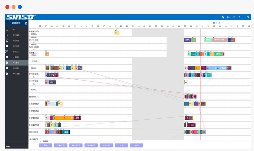
Task: Select the 大屏看板 menu item
Action: (16, 57)
